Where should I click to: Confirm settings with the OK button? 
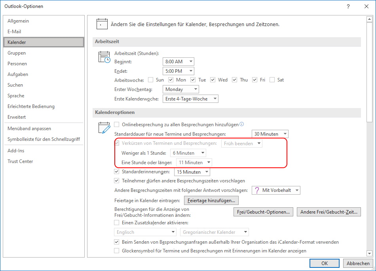[x=325, y=263]
